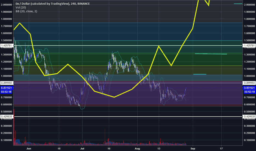Viewport: 256px width, 151px height.
Task: Click the 0.899950 price label on left axis
Action: click(6, 83)
